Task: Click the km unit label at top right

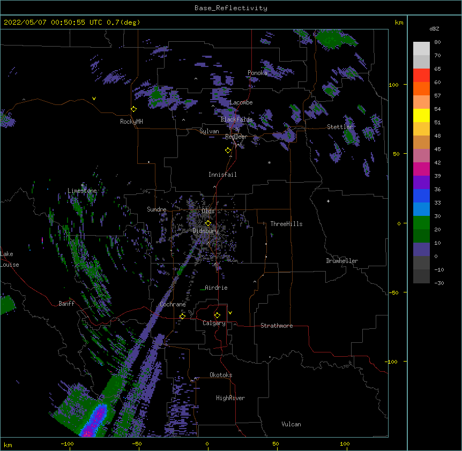Action: point(399,22)
